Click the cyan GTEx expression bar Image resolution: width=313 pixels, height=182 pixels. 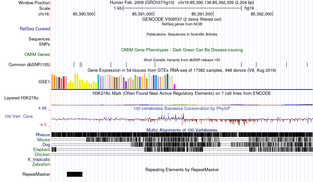click(x=98, y=82)
